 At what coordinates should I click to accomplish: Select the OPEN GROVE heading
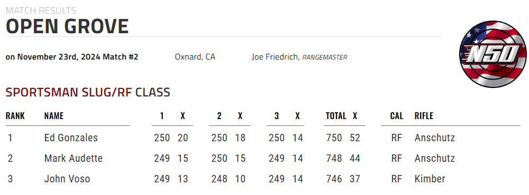67,26
